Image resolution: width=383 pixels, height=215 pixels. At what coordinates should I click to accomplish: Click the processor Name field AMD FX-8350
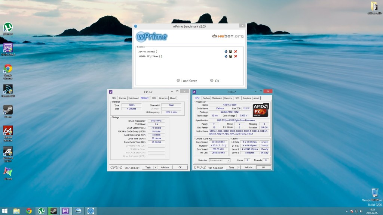point(230,105)
